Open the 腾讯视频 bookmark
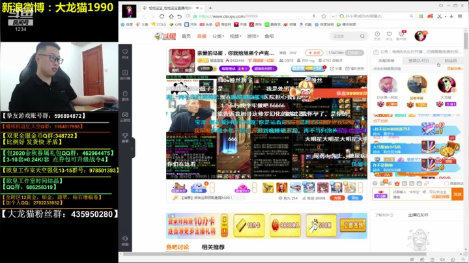The image size is (469, 263). [x=347, y=25]
